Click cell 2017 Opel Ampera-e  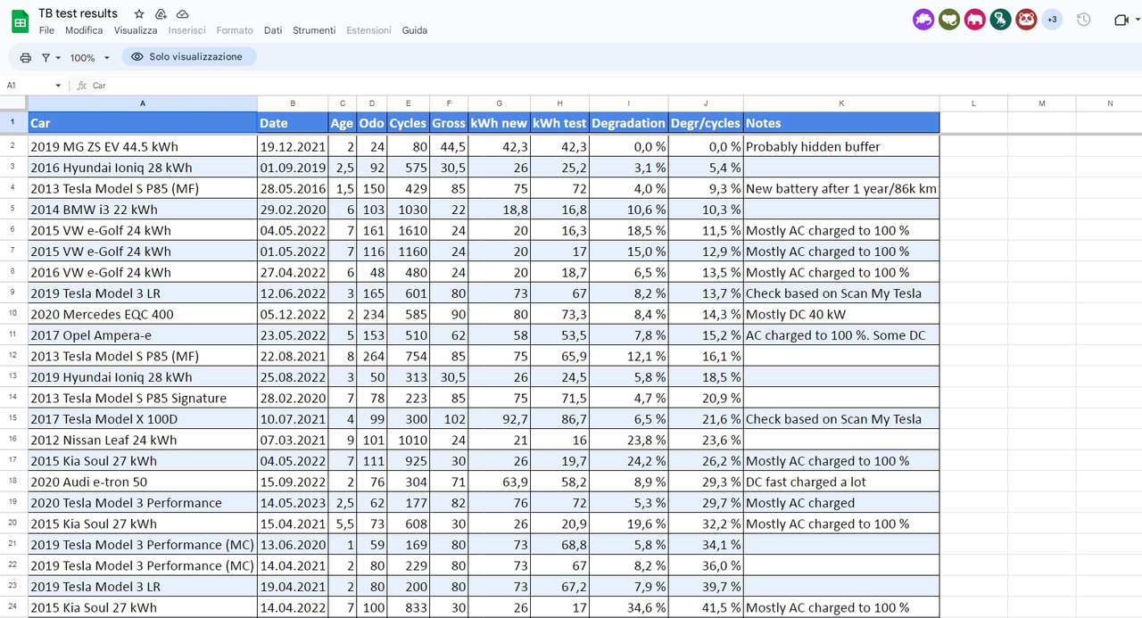click(x=143, y=335)
